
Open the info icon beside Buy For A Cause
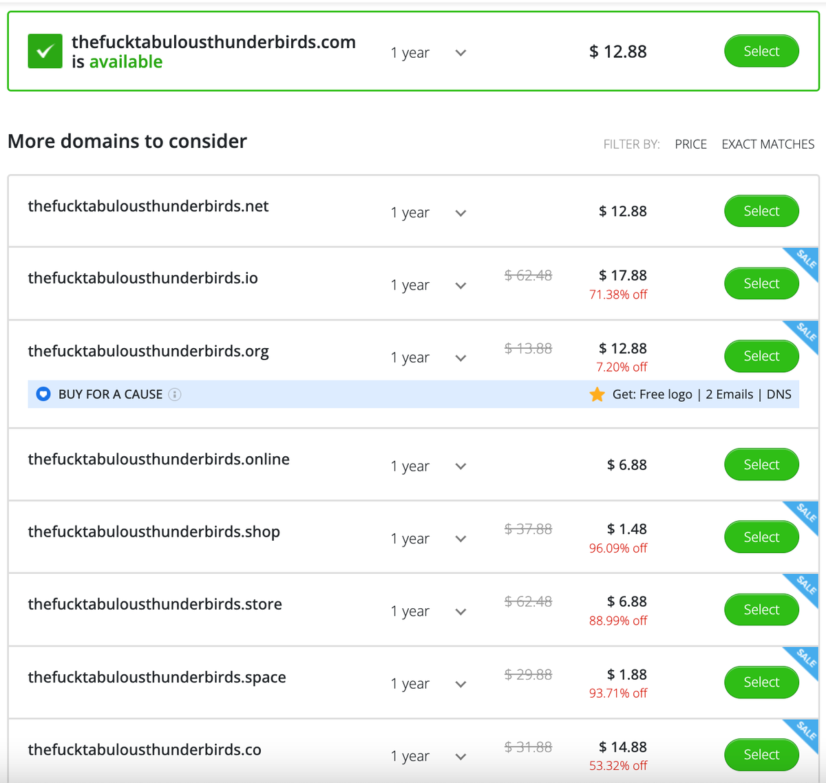coord(175,394)
